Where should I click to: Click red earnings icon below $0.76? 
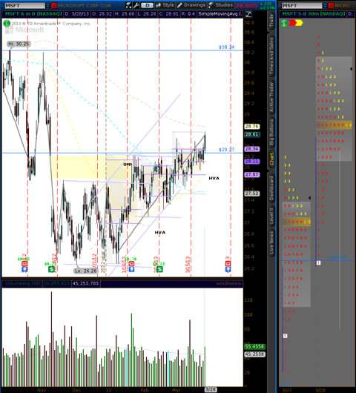[x=131, y=264]
